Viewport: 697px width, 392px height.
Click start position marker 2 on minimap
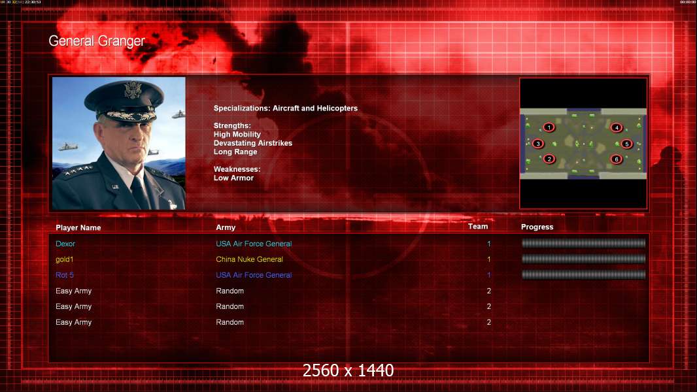(549, 159)
